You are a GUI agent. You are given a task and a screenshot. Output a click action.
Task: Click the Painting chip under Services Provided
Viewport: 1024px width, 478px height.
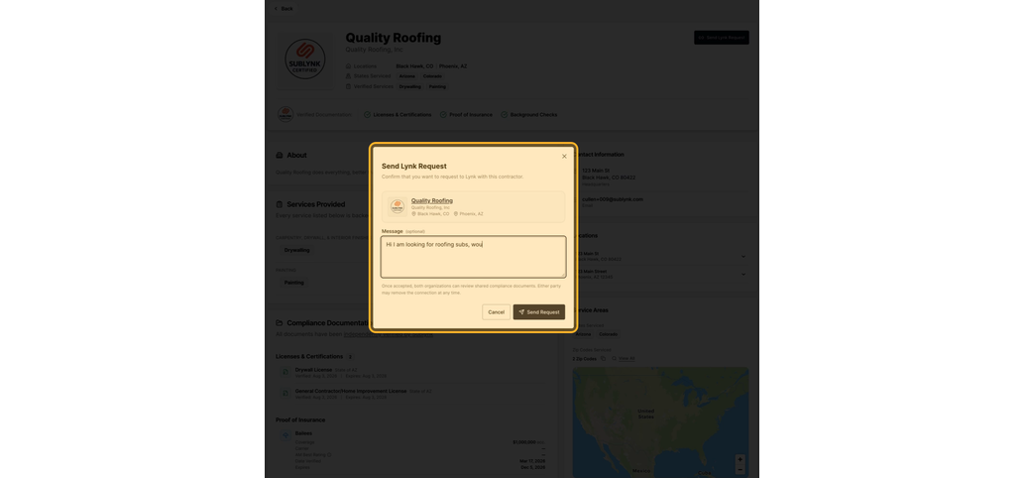(x=293, y=283)
